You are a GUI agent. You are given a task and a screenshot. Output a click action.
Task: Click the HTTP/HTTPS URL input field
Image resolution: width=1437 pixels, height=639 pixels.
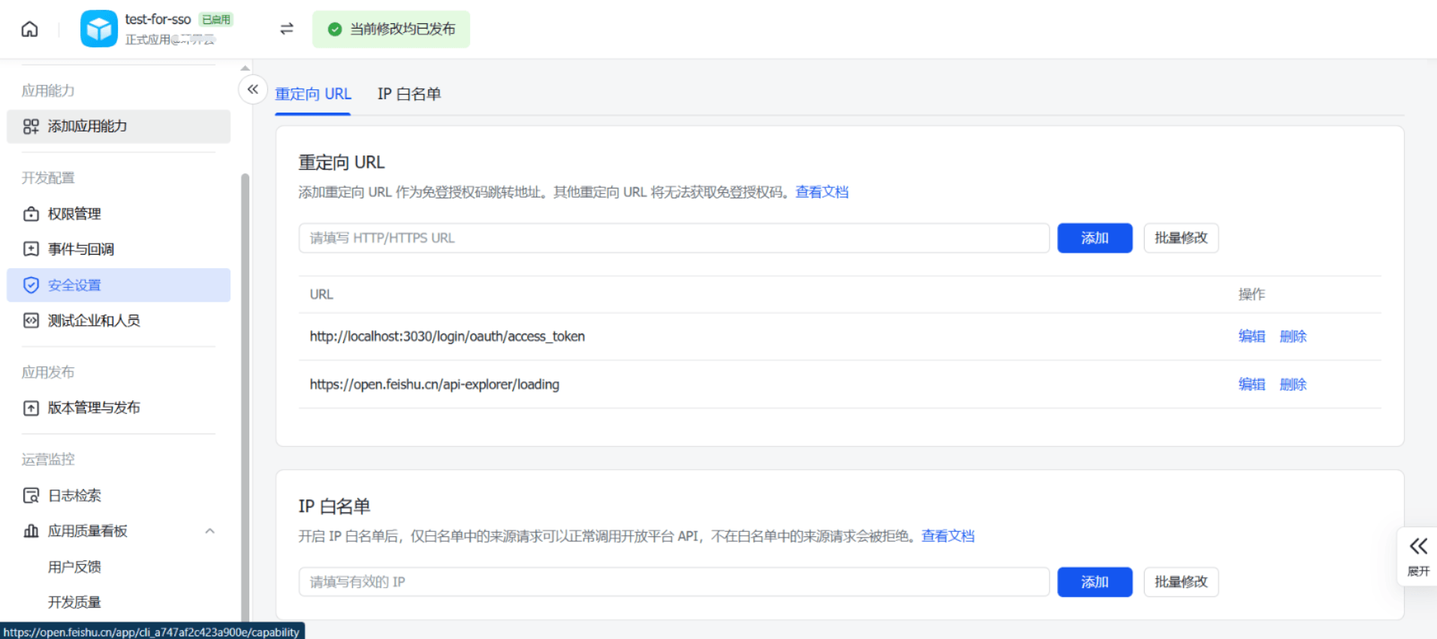coord(673,238)
